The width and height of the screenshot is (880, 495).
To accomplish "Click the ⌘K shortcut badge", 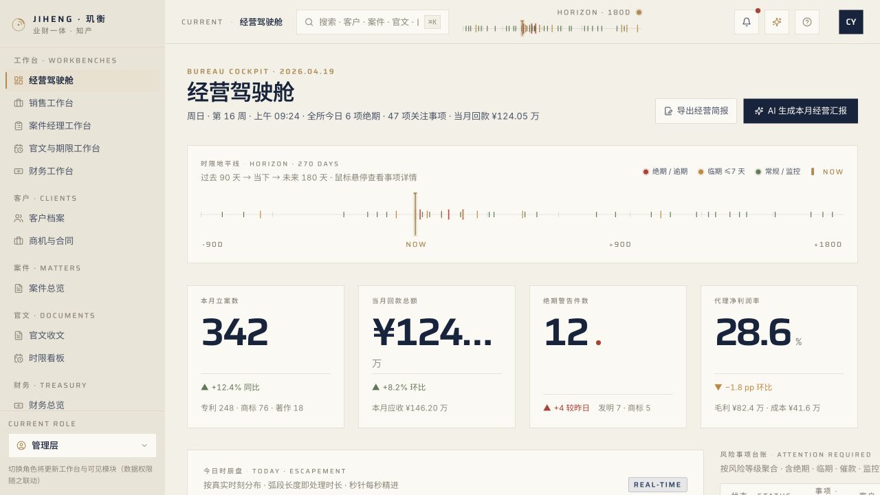I will [432, 22].
